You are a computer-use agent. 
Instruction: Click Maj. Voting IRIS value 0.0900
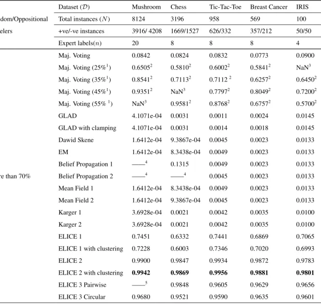(305, 55)
